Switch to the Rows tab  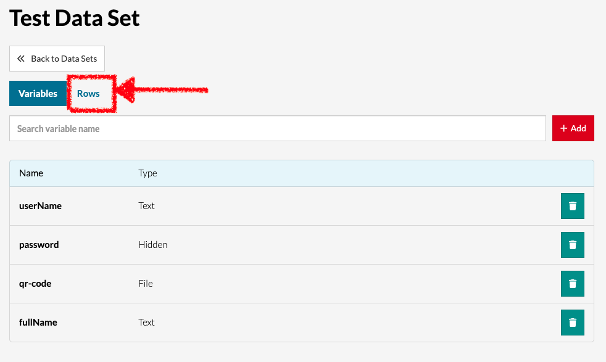pos(88,94)
